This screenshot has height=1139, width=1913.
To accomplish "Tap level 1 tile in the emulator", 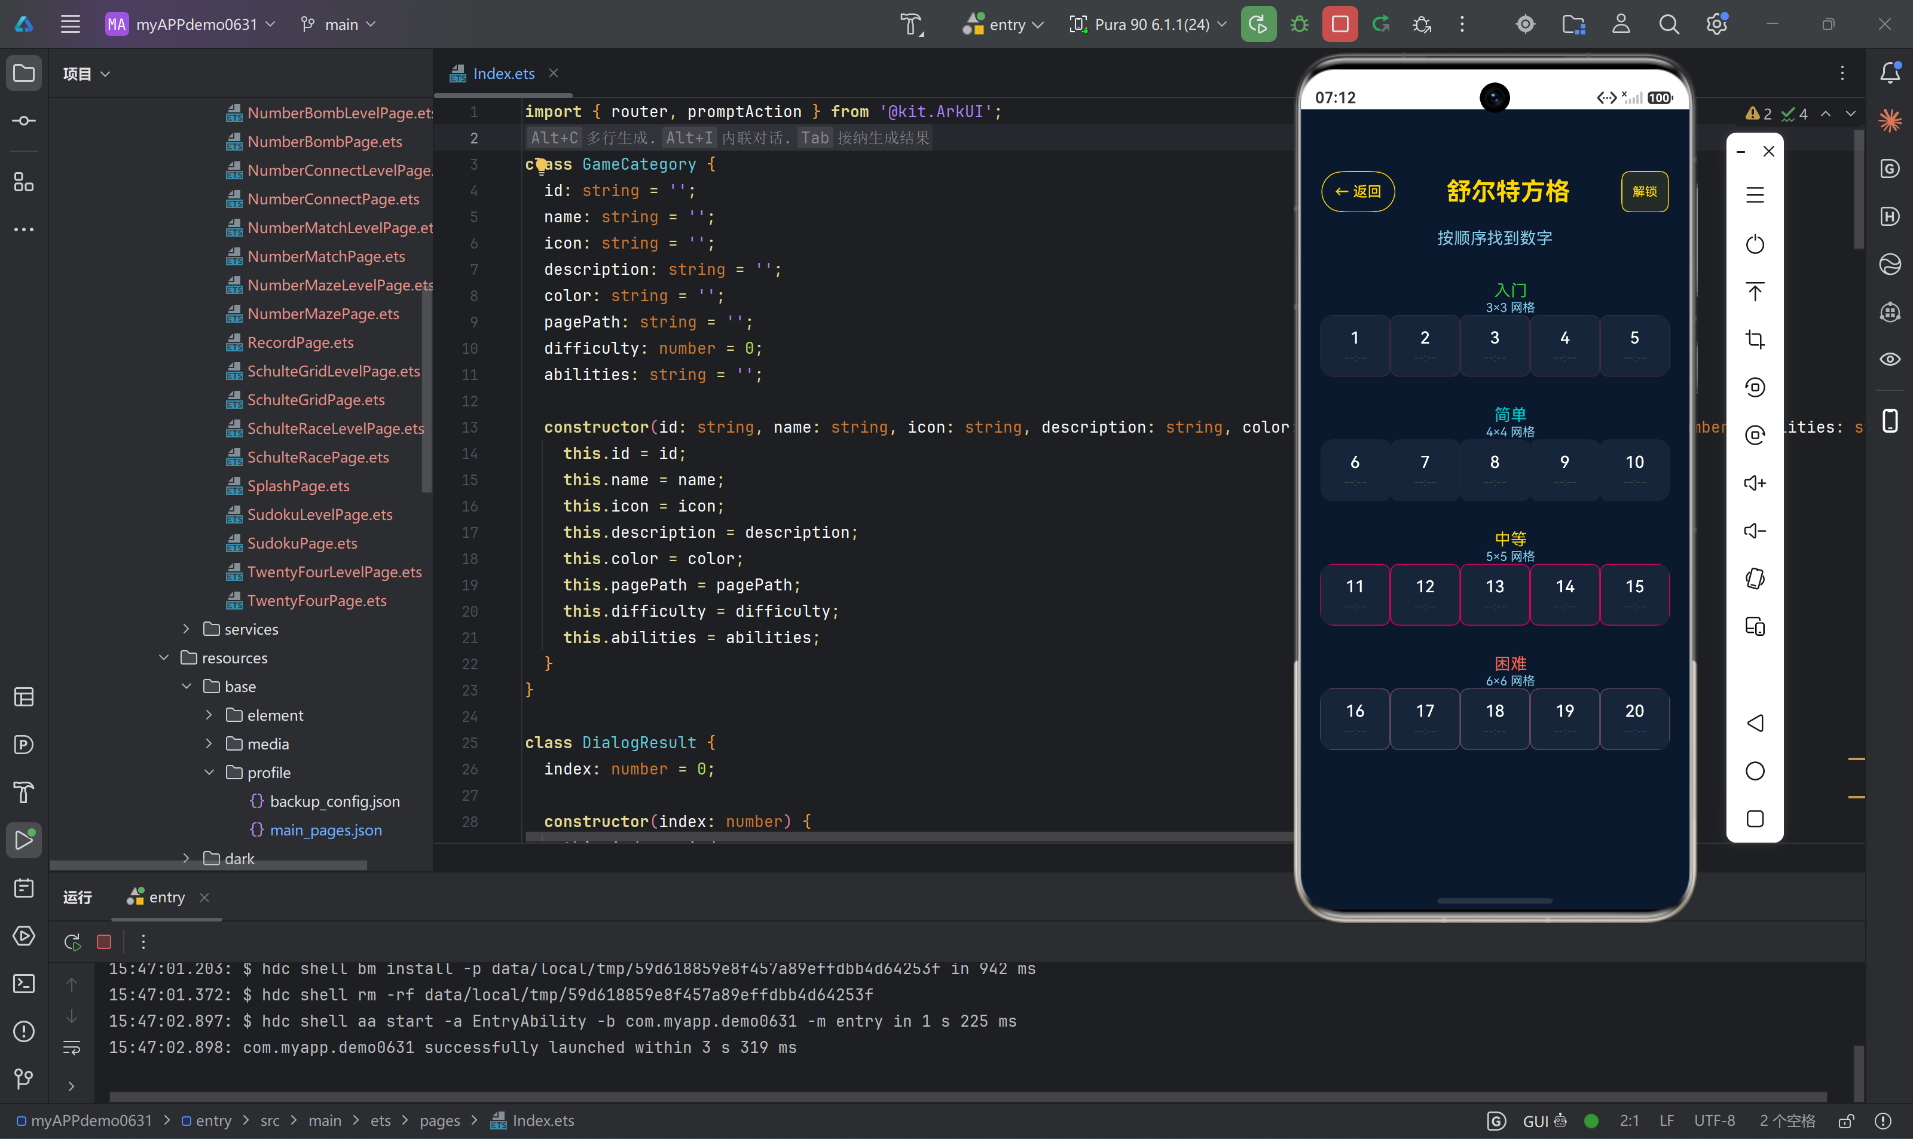I will (1355, 345).
